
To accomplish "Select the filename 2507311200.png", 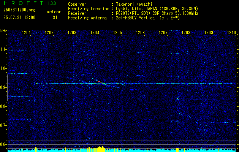I will click(19, 10).
